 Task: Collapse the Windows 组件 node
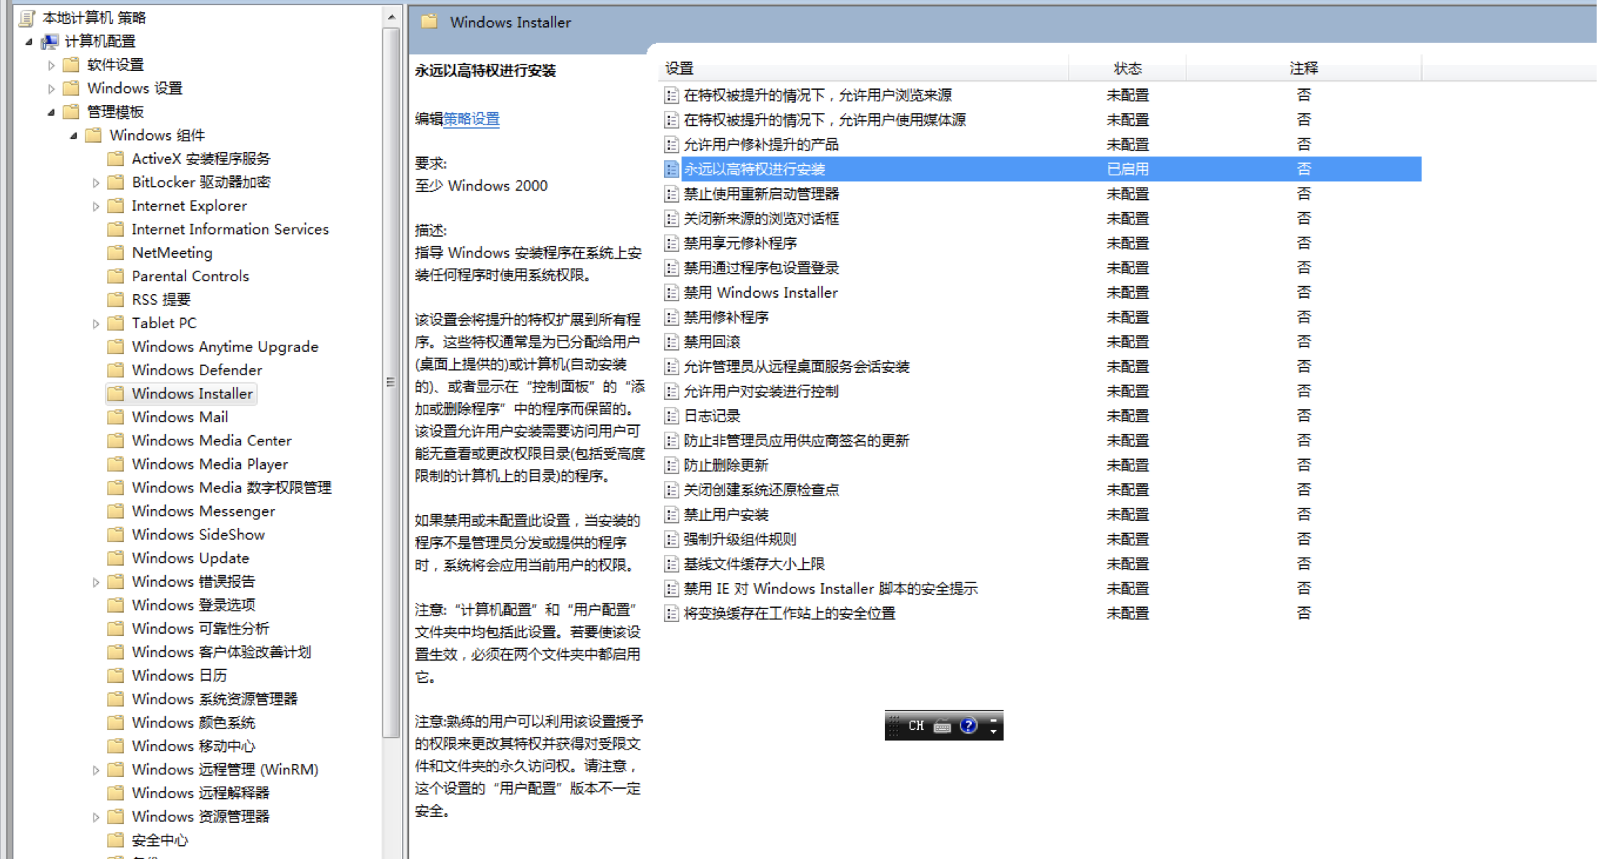pyautogui.click(x=73, y=136)
